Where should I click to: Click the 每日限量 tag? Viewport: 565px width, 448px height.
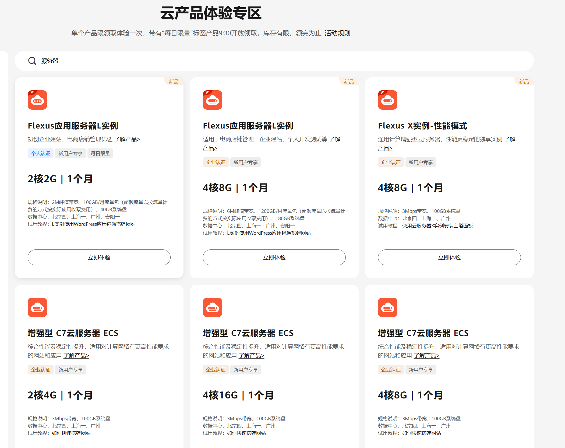coord(100,153)
